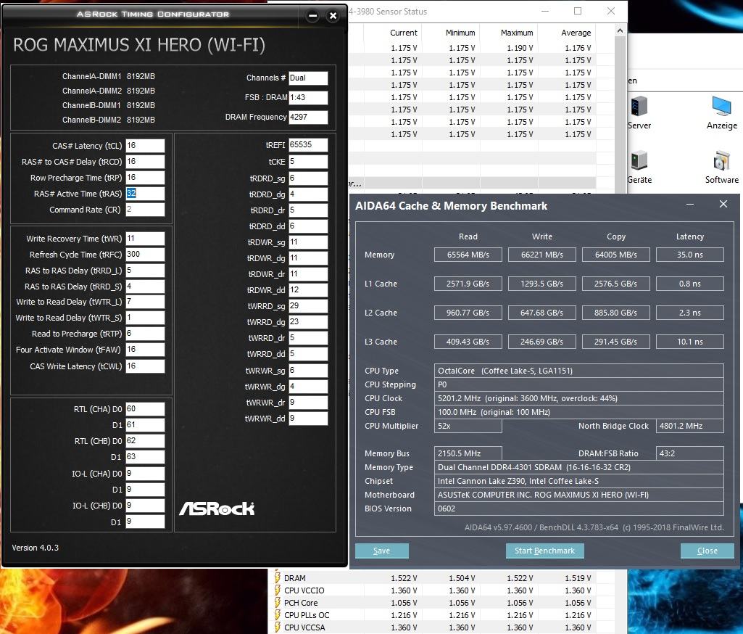Click the Close button in AIDA64 benchmark
The width and height of the screenshot is (743, 634).
707,551
